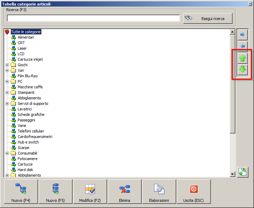Click the Nuovo (F5) button
The height and width of the screenshot is (208, 254).
pos(55,191)
